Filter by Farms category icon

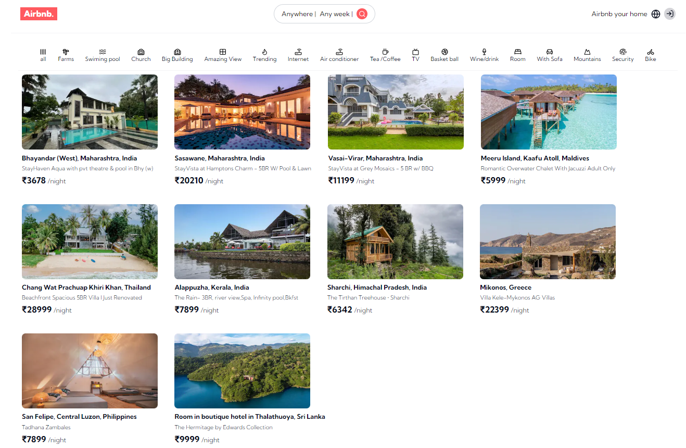(66, 52)
